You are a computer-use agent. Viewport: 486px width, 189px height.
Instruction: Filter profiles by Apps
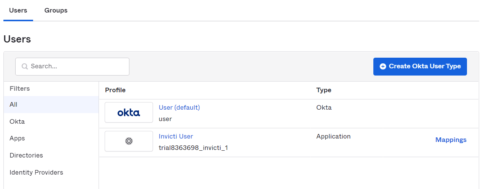[17, 138]
